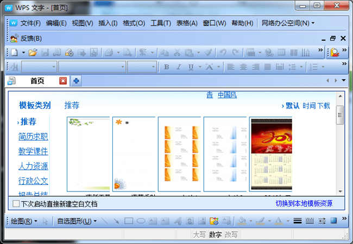Click the 反馈 feedback button
This screenshot has height=244, width=353.
30,38
